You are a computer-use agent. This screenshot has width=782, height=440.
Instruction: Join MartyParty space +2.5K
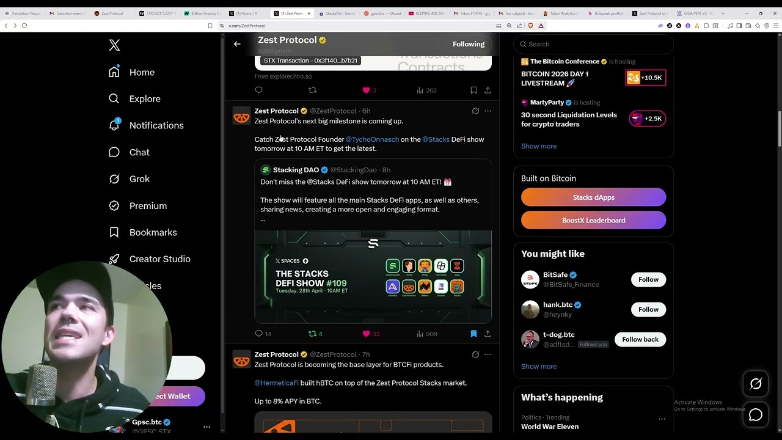pyautogui.click(x=647, y=119)
